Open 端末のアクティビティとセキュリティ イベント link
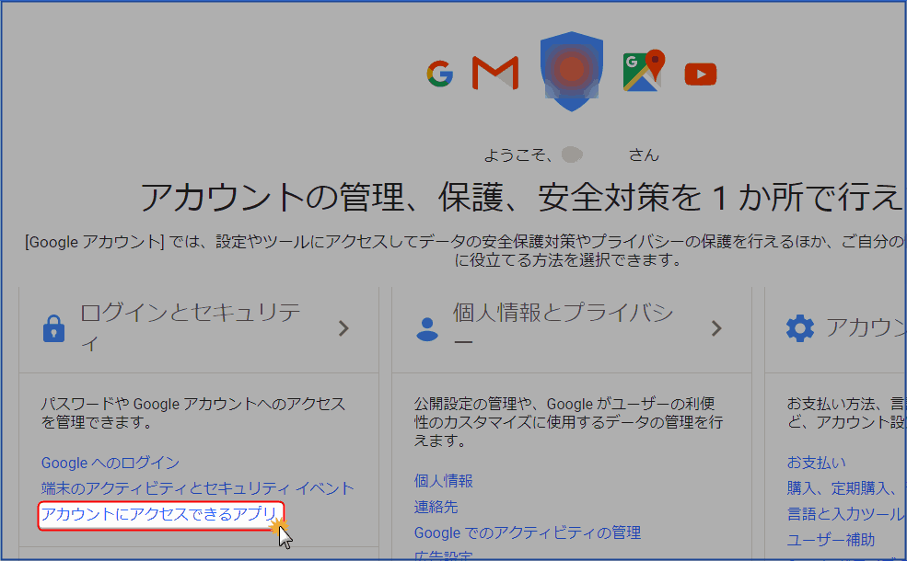The width and height of the screenshot is (907, 561). (x=197, y=488)
